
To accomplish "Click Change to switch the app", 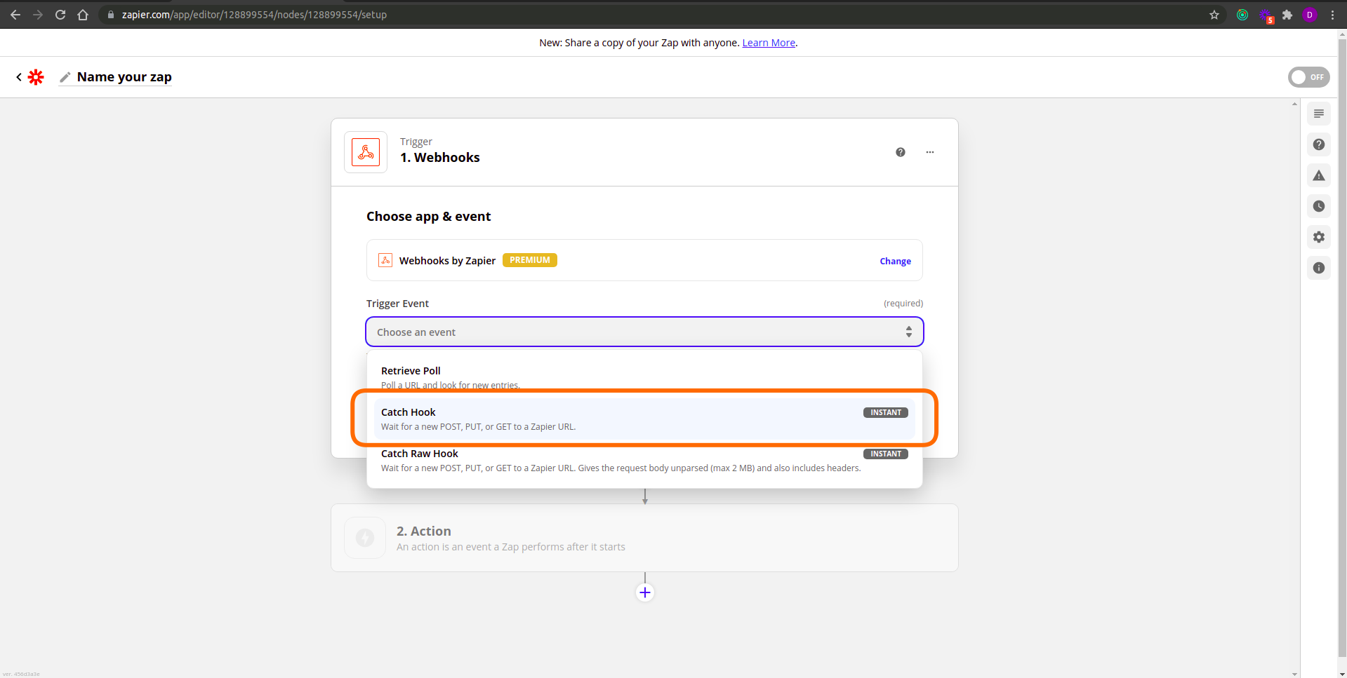I will tap(895, 261).
